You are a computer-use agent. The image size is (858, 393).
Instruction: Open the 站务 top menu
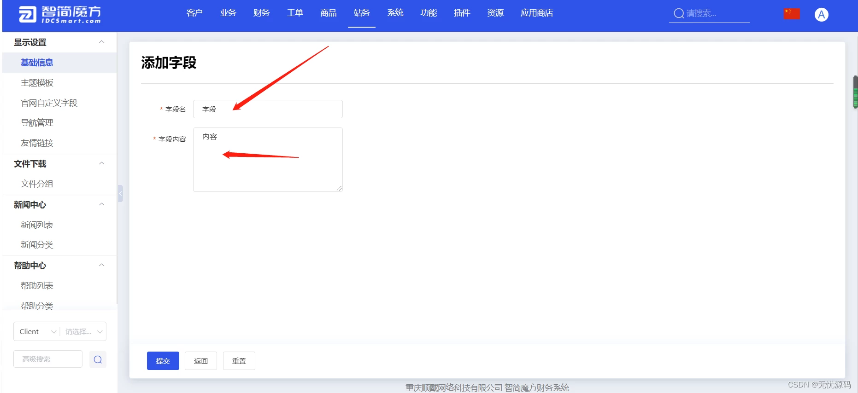click(x=362, y=13)
